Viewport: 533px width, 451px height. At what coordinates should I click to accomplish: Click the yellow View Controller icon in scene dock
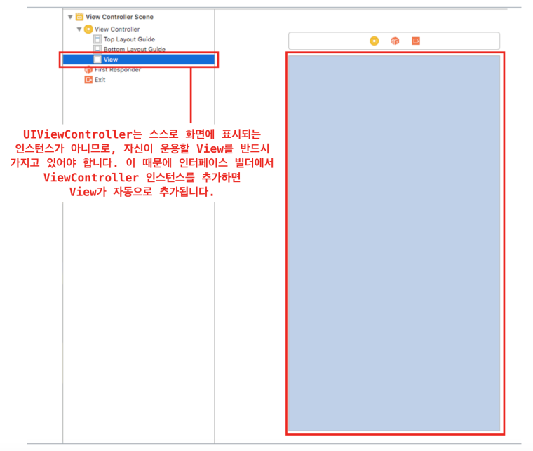tap(375, 41)
